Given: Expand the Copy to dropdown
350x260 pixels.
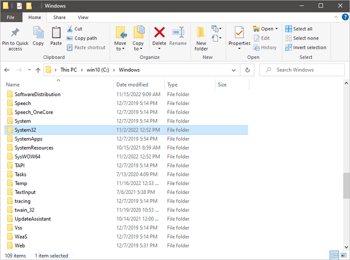Looking at the screenshot, I should tap(138, 49).
